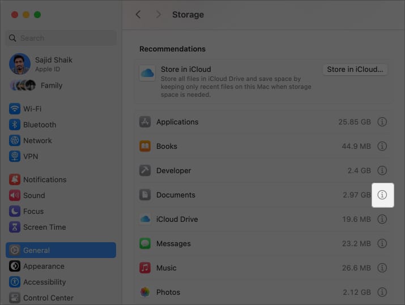
Task: Open Control Center settings
Action: (x=61, y=298)
